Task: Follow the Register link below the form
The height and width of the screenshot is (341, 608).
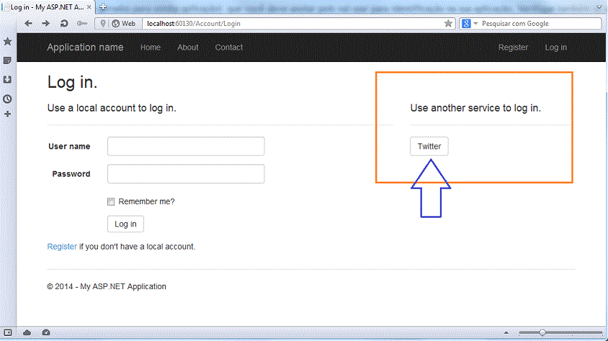Action: coord(62,247)
